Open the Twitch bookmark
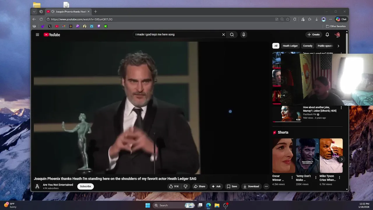The height and width of the screenshot is (210, 373). click(98, 26)
